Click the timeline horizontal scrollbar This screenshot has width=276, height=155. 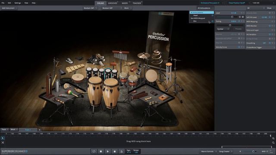[x=247, y=147]
